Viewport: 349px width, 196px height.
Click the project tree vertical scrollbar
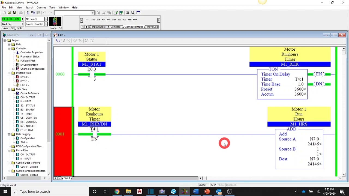coord(49,108)
